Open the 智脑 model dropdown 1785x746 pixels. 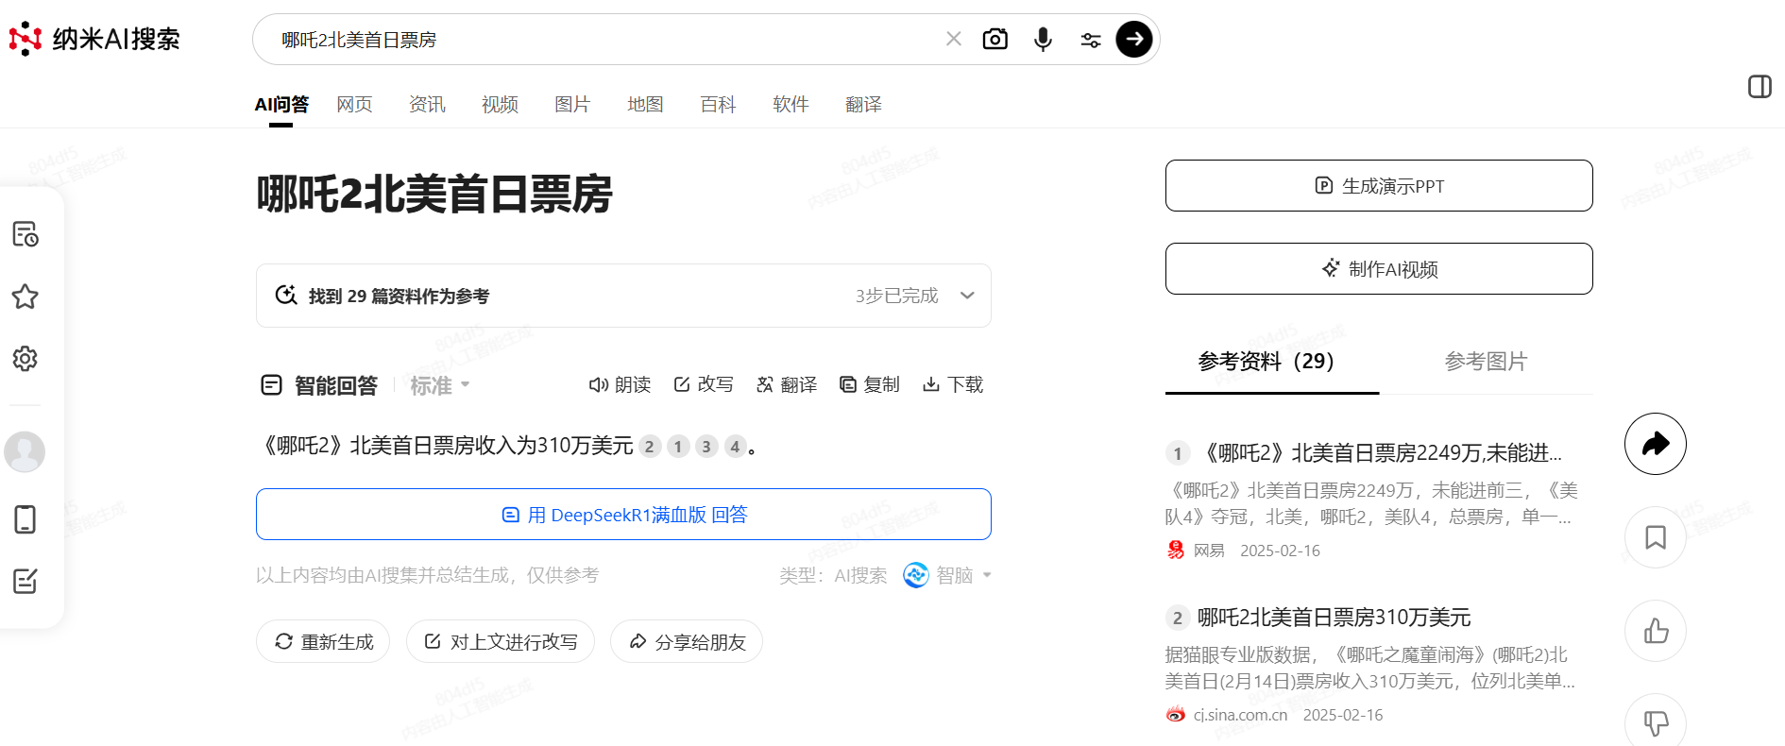[947, 575]
